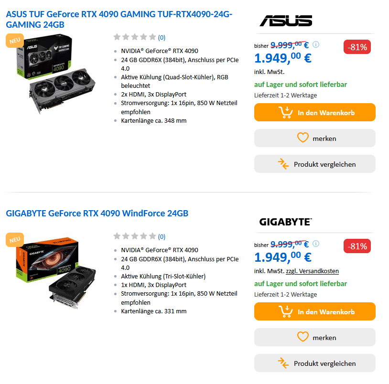Click heart icon on GIGABYTE merken button
The height and width of the screenshot is (384, 389).
pyautogui.click(x=303, y=337)
